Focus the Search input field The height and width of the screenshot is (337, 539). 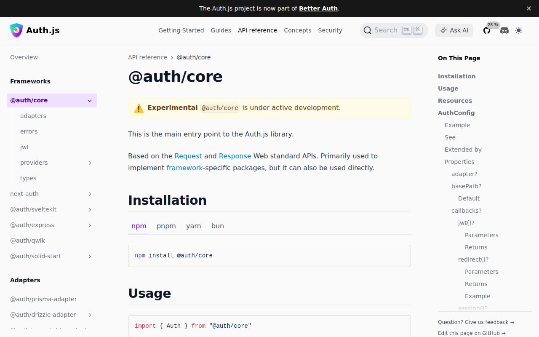394,30
